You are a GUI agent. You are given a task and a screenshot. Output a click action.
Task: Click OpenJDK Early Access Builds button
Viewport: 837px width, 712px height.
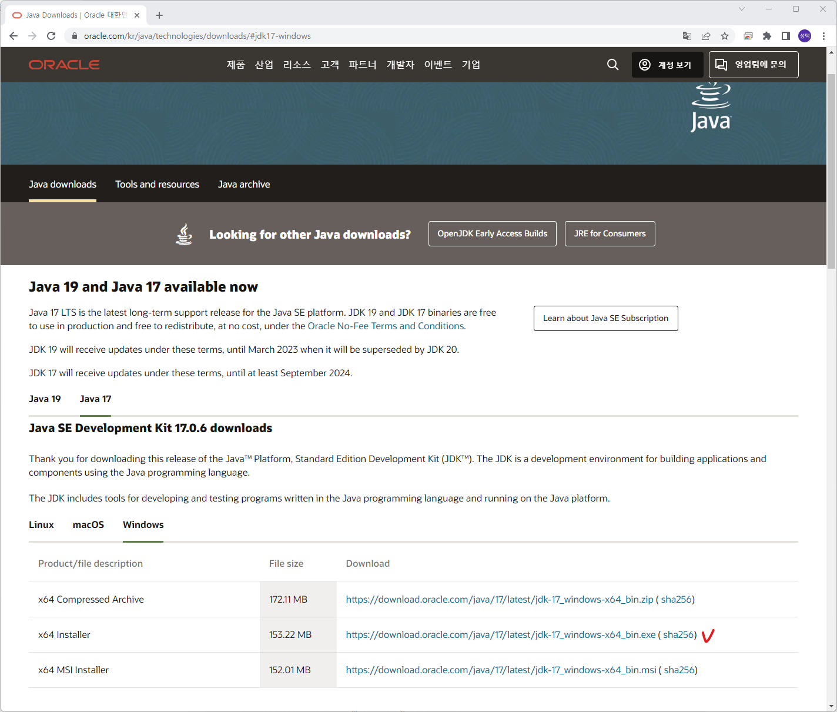pyautogui.click(x=493, y=233)
